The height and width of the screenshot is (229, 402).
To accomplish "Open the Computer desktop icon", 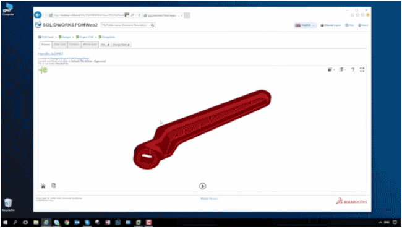I will click(x=8, y=9).
